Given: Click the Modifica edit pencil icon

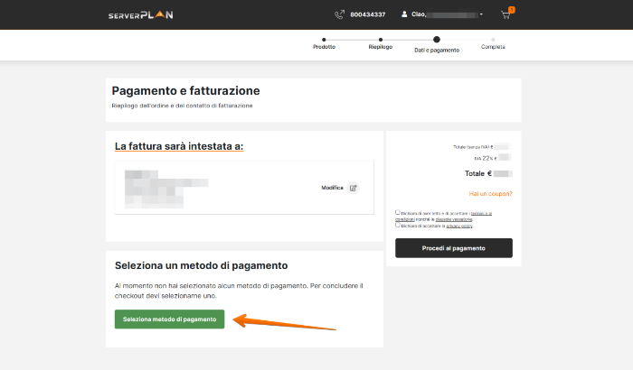Looking at the screenshot, I should [354, 188].
